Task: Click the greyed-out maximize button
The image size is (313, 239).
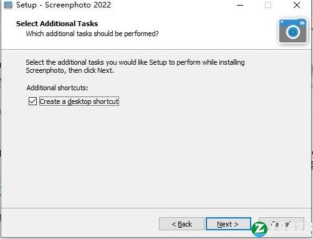Action: [x=268, y=5]
